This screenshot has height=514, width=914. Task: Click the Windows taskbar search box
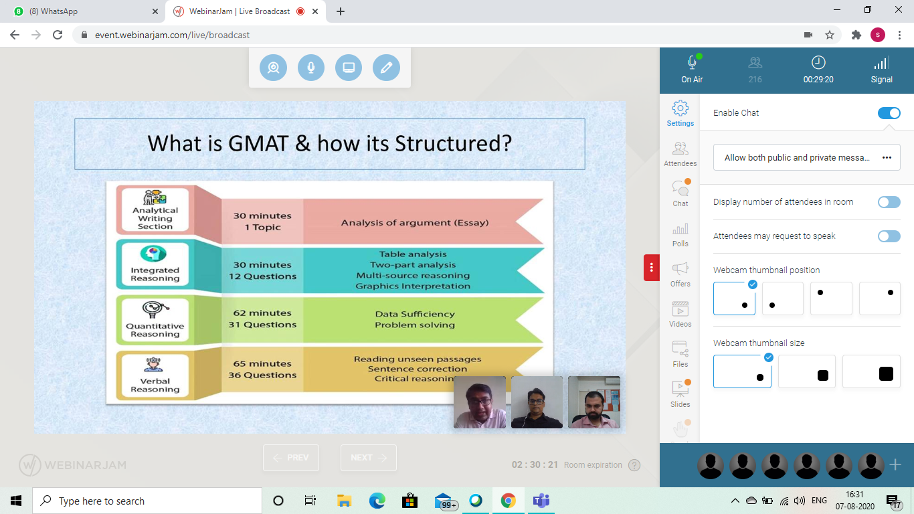(x=147, y=501)
